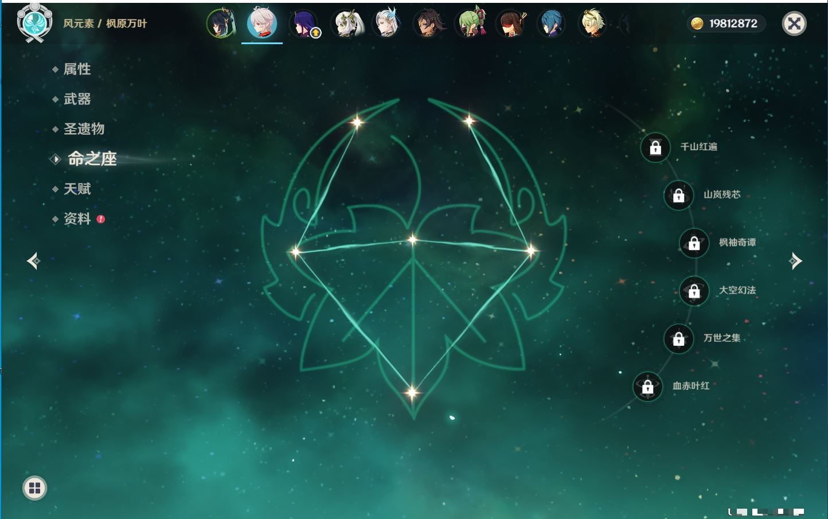Image resolution: width=828 pixels, height=519 pixels.
Task: Click the locked 血赤叶红 constellation icon
Action: tap(648, 387)
